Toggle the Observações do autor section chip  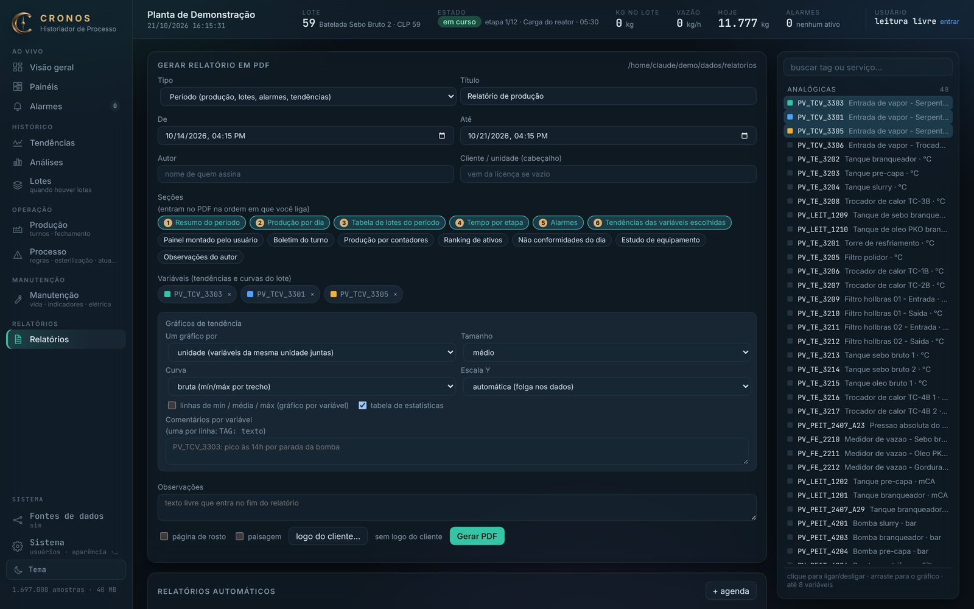pyautogui.click(x=200, y=257)
